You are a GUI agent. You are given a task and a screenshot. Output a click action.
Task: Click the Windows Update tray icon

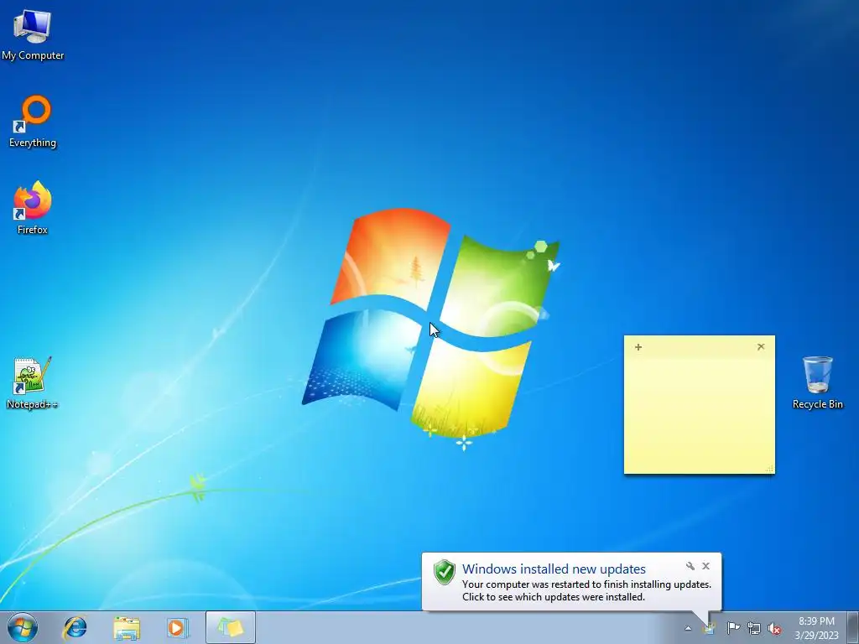click(x=710, y=628)
